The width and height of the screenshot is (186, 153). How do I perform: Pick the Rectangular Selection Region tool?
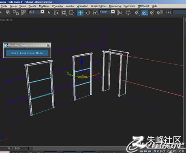tap(64, 13)
